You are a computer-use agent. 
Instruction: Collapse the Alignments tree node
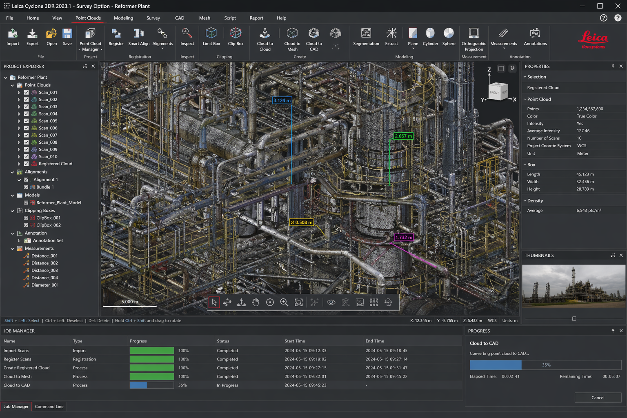[12, 172]
